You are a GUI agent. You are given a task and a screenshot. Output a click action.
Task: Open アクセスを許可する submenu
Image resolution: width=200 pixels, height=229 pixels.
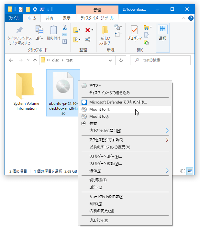click(125, 140)
